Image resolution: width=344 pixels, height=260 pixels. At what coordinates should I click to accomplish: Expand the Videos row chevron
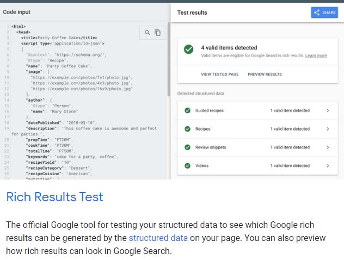click(328, 166)
